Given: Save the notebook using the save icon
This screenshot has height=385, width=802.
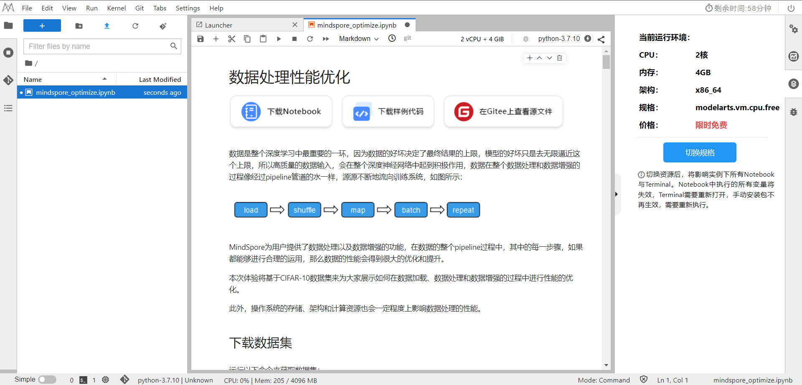Looking at the screenshot, I should click(x=200, y=38).
